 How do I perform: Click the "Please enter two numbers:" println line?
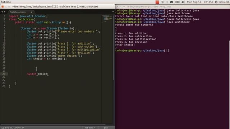click(64, 32)
